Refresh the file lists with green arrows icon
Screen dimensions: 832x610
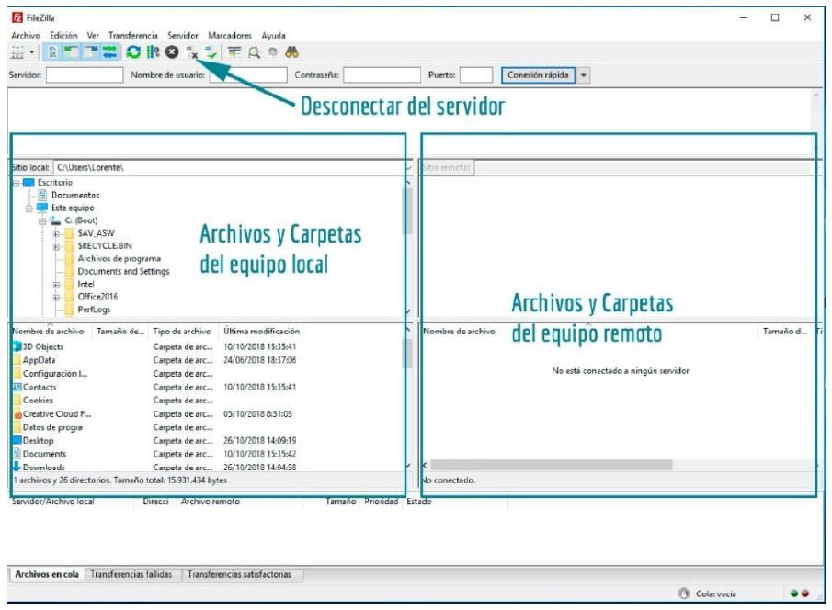(133, 52)
